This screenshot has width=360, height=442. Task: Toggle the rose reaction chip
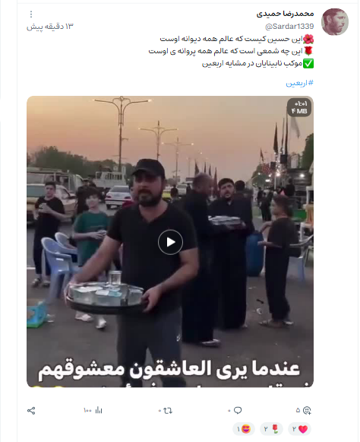pyautogui.click(x=271, y=429)
